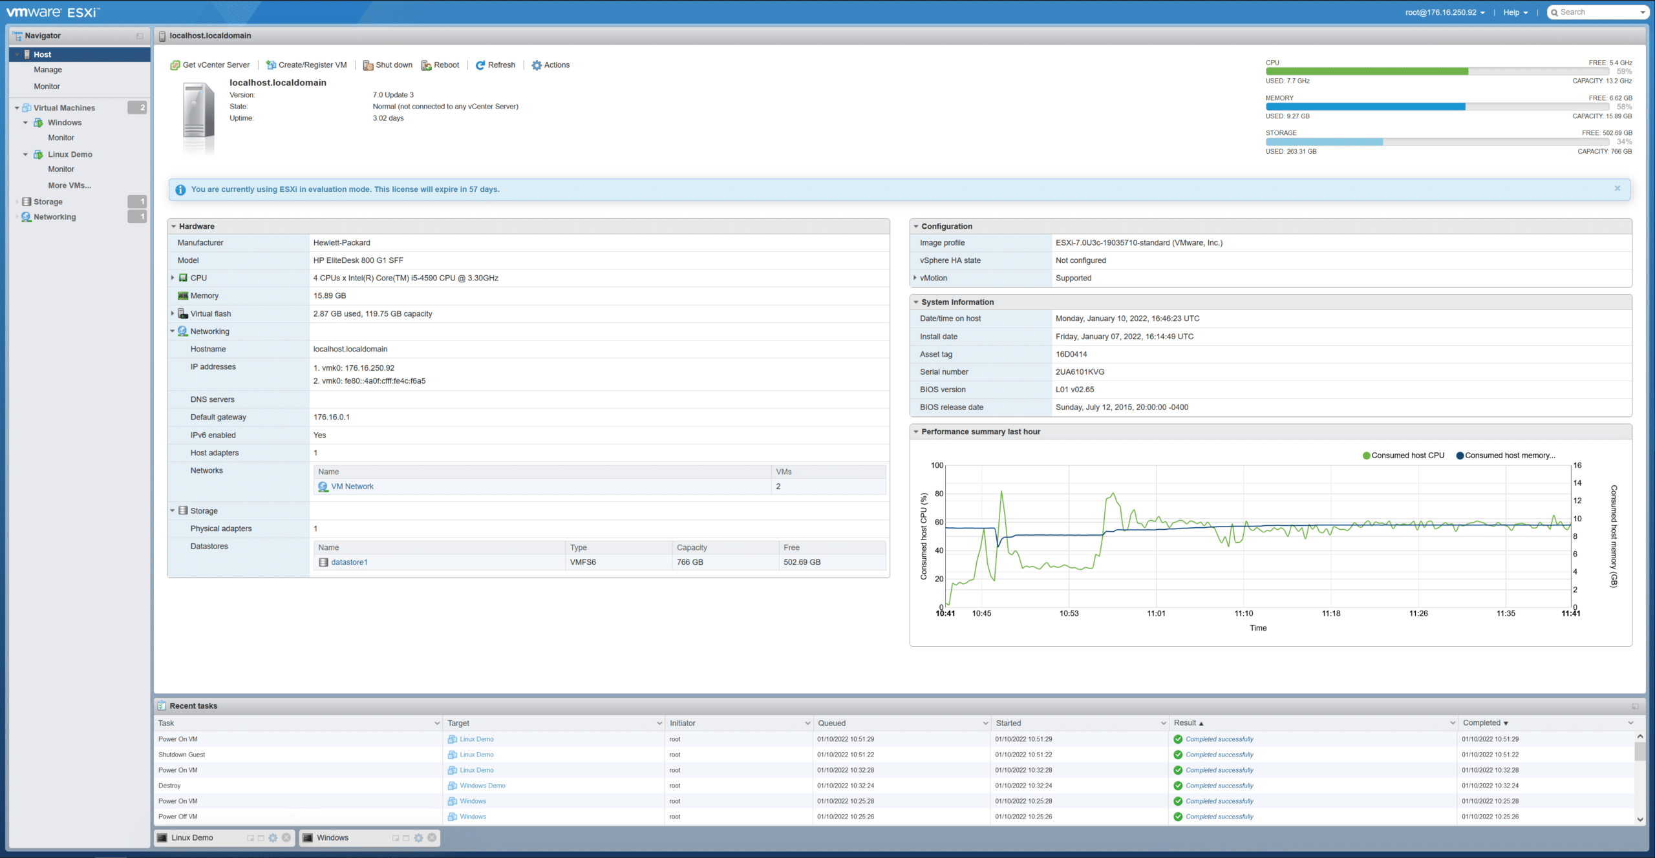Expand the Virtual flash row
1655x858 pixels.
tap(173, 313)
